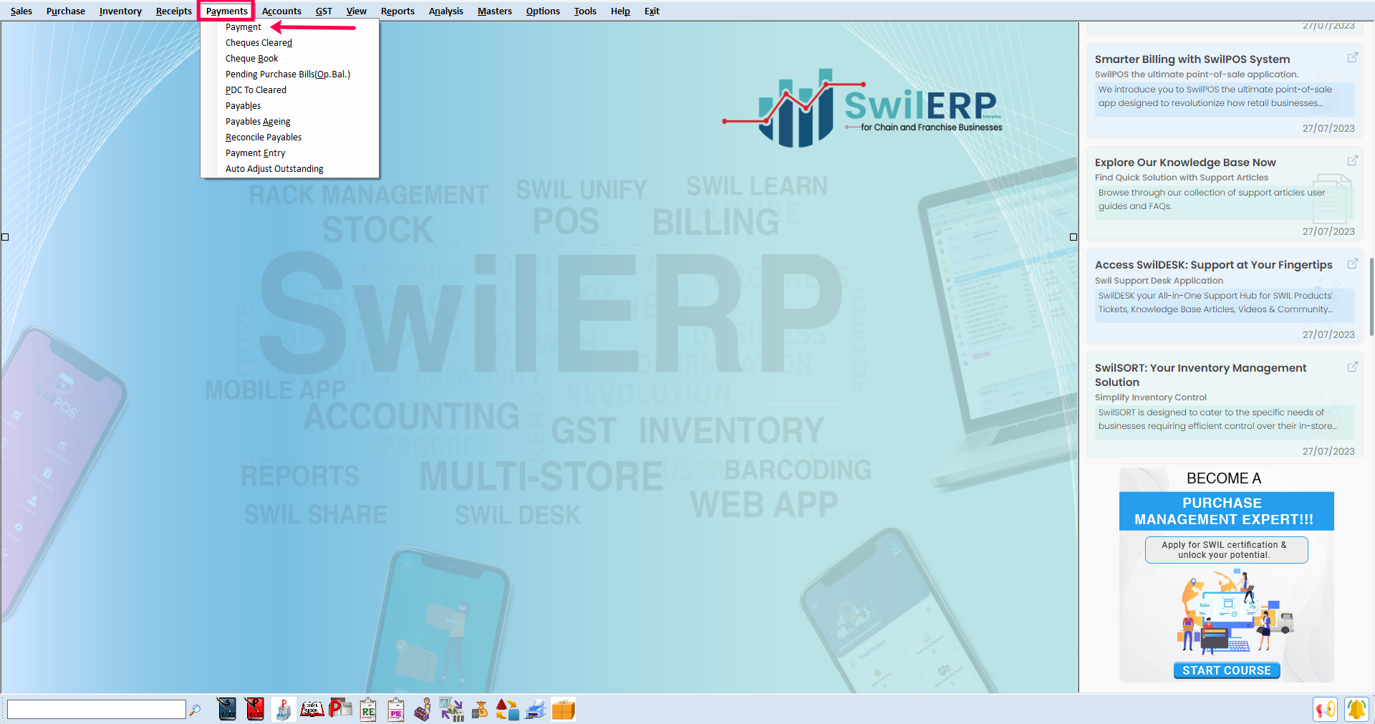Open the Receipts menu
Image resolution: width=1375 pixels, height=724 pixels.
174,11
